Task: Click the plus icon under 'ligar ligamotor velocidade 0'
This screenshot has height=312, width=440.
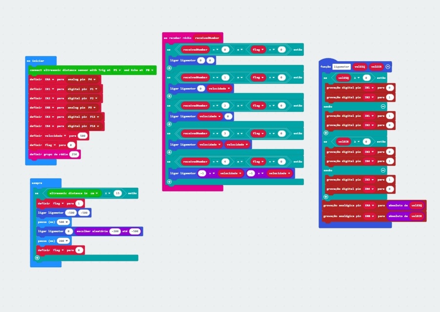Action: pyautogui.click(x=169, y=124)
